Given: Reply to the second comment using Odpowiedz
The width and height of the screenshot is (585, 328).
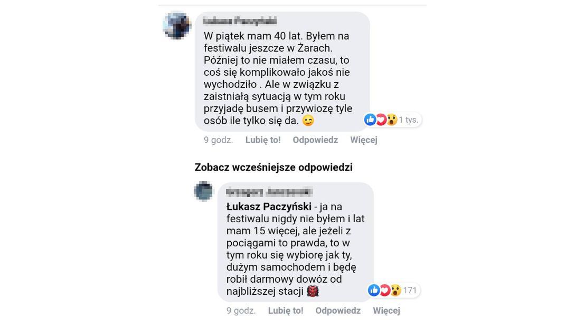Looking at the screenshot, I should [338, 311].
